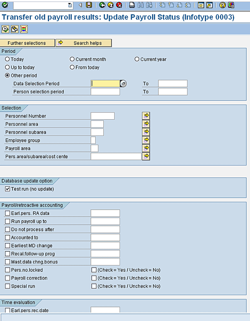Click the Get Variant icon
Viewport: 250px width, 321px height.
tap(15, 29)
